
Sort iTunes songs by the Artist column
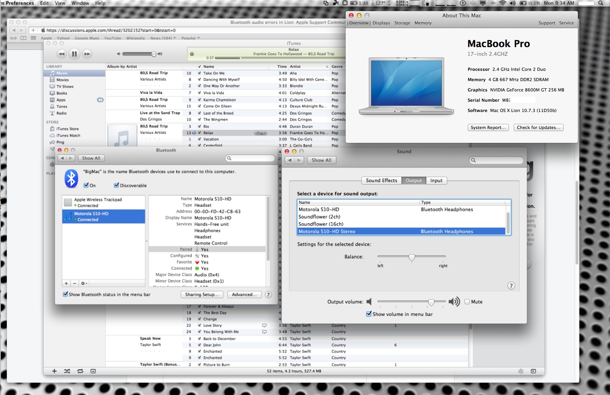click(x=309, y=66)
